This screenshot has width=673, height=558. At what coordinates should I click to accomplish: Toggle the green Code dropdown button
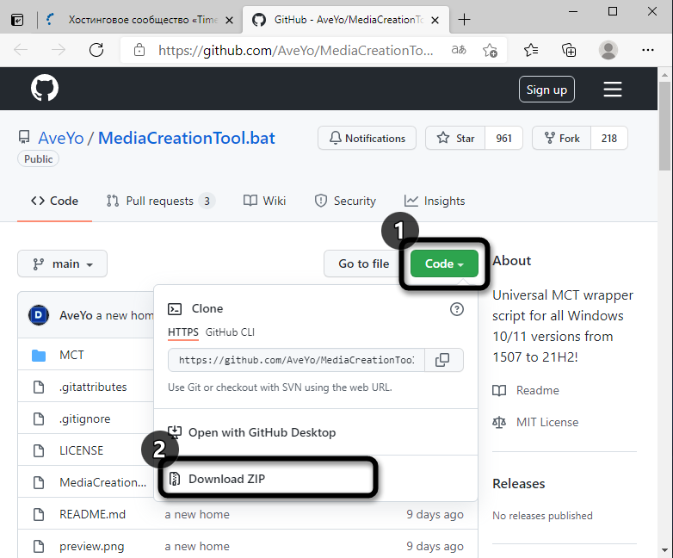click(x=444, y=263)
